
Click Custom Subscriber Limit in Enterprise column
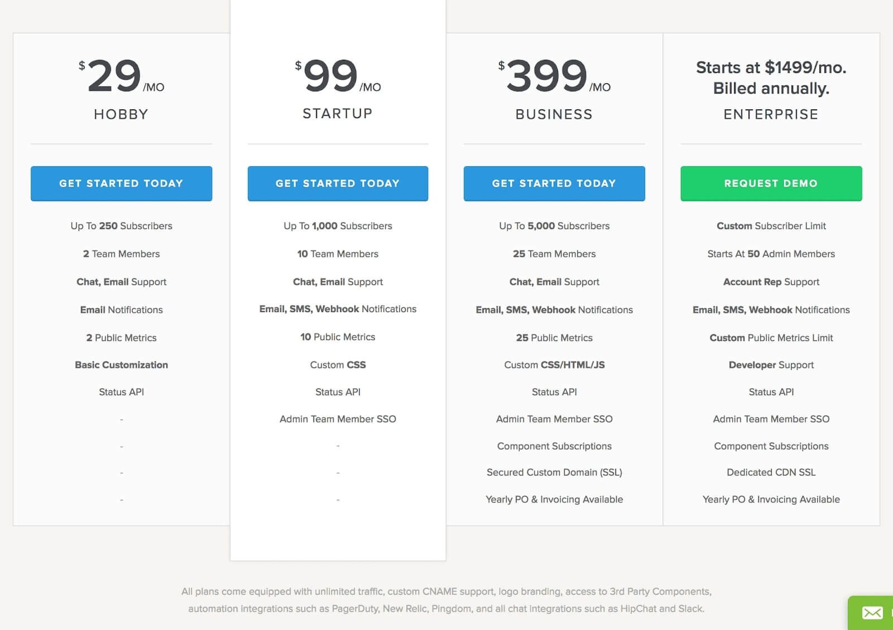[771, 226]
